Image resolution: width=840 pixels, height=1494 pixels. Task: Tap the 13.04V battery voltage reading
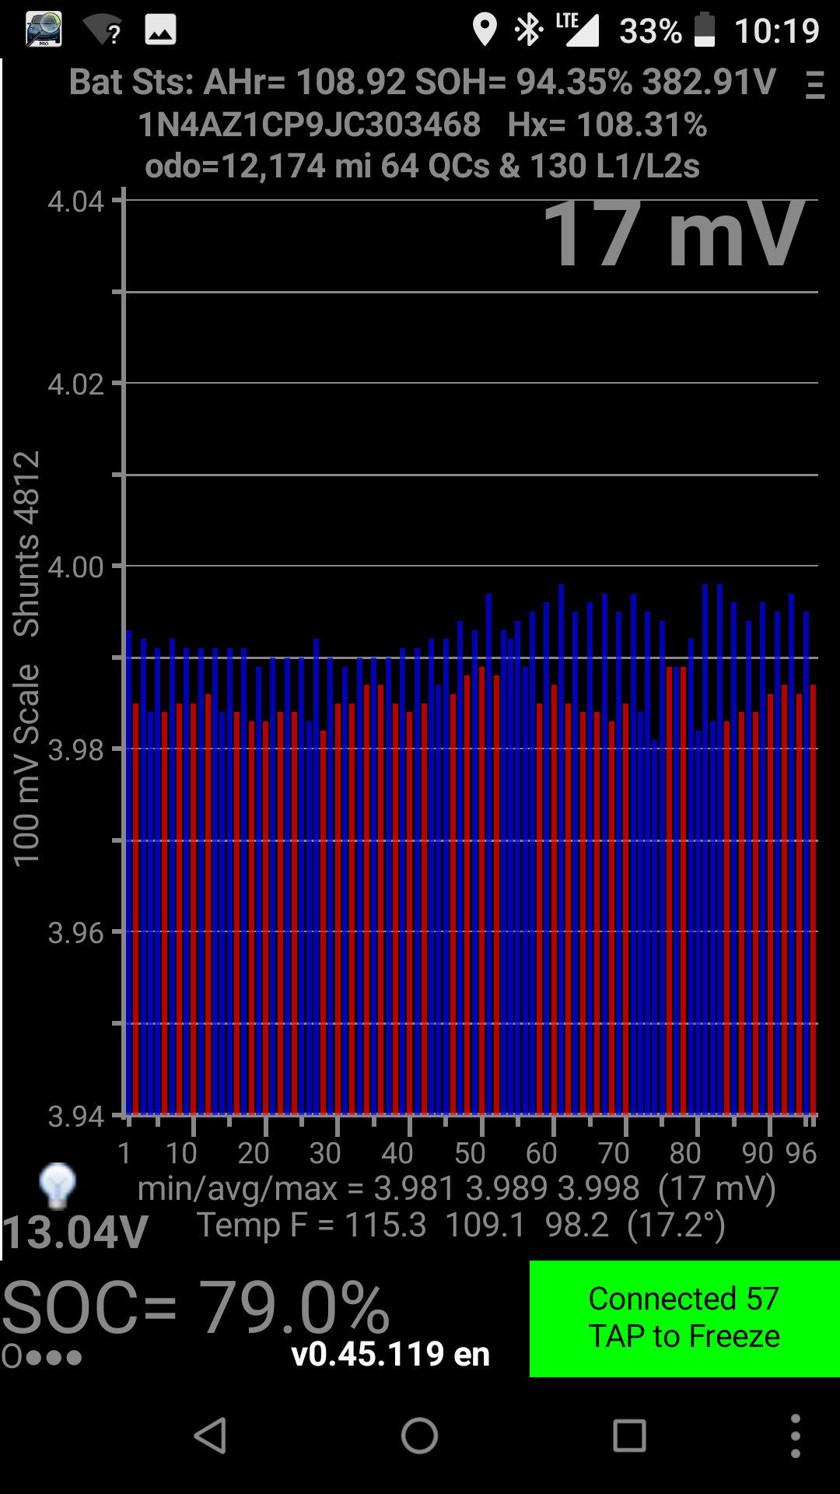pyautogui.click(x=75, y=1233)
